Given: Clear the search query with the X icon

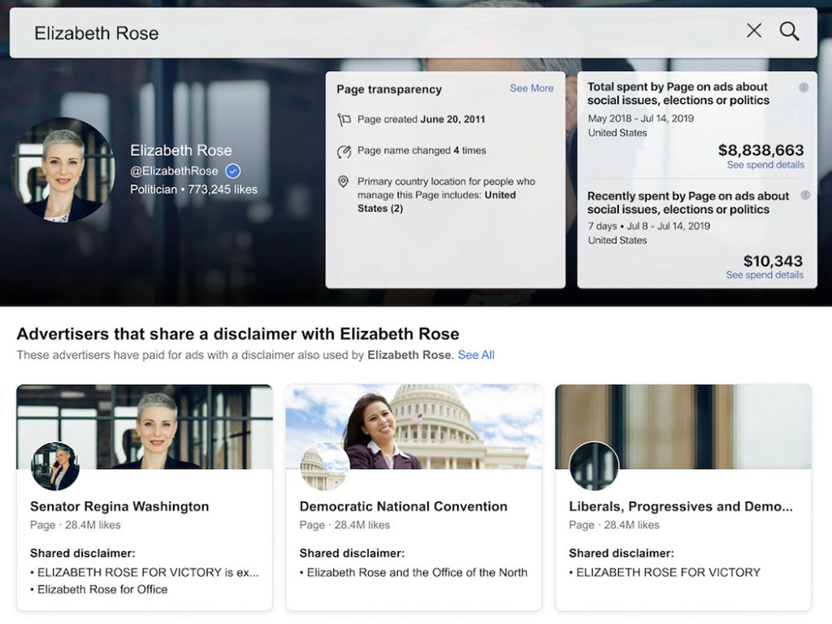Looking at the screenshot, I should coord(754,30).
